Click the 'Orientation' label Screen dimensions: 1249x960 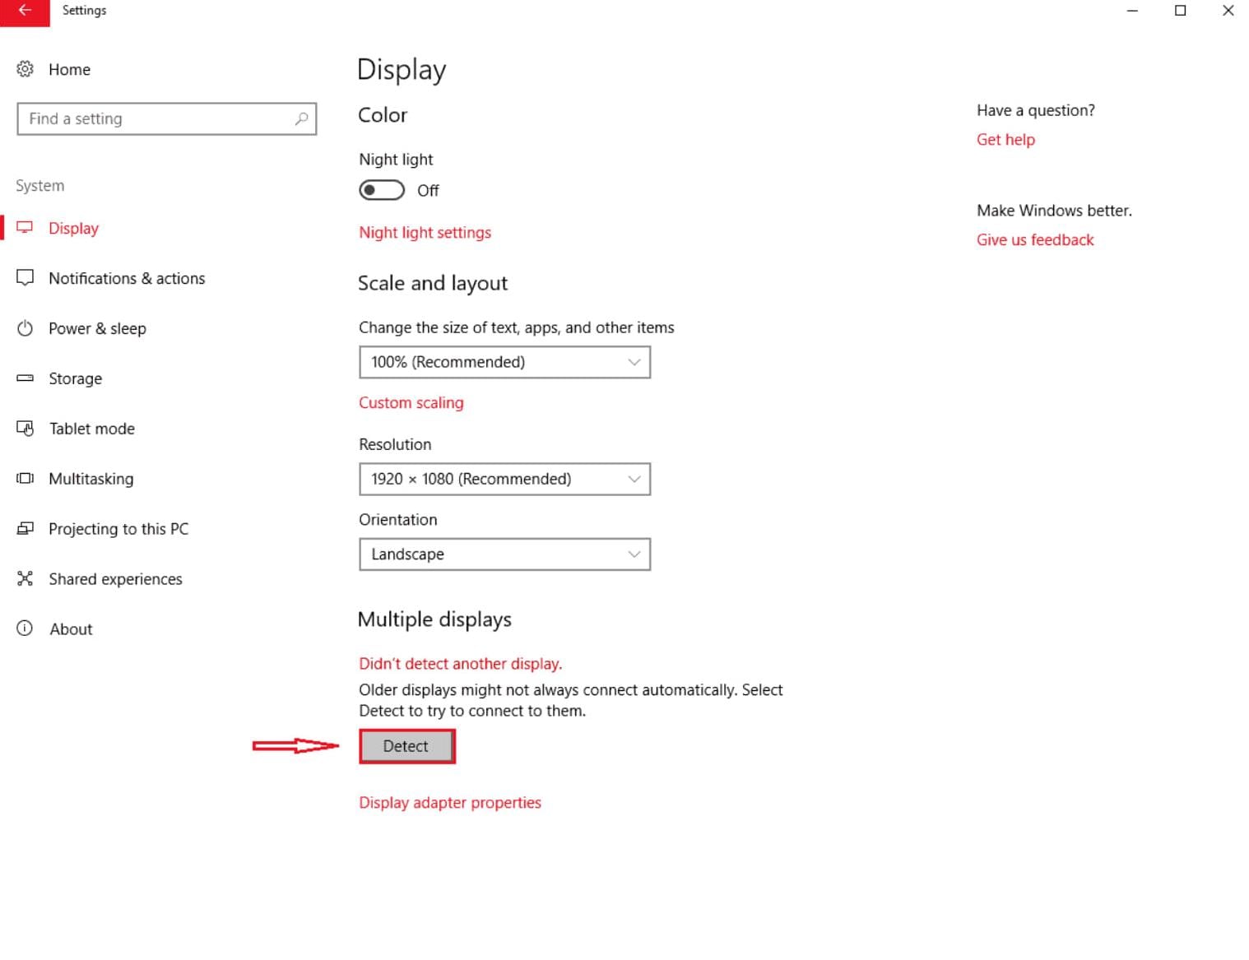[x=398, y=520]
